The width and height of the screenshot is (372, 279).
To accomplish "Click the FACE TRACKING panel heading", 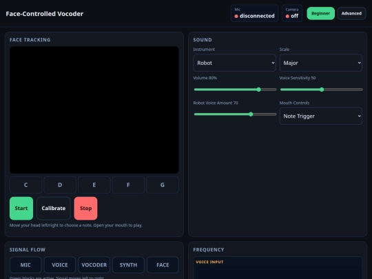I will [x=30, y=40].
